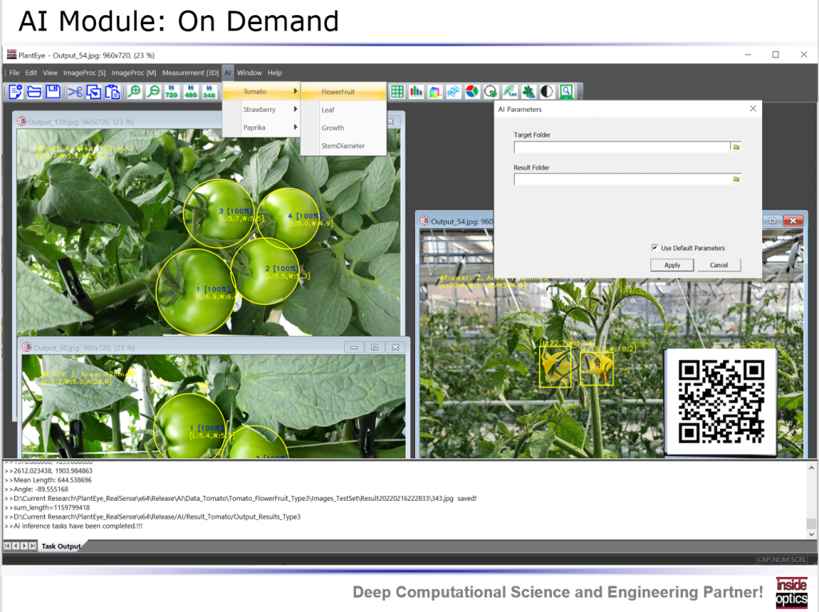
Task: Click the histogram bar chart toolbar icon
Action: (x=416, y=91)
